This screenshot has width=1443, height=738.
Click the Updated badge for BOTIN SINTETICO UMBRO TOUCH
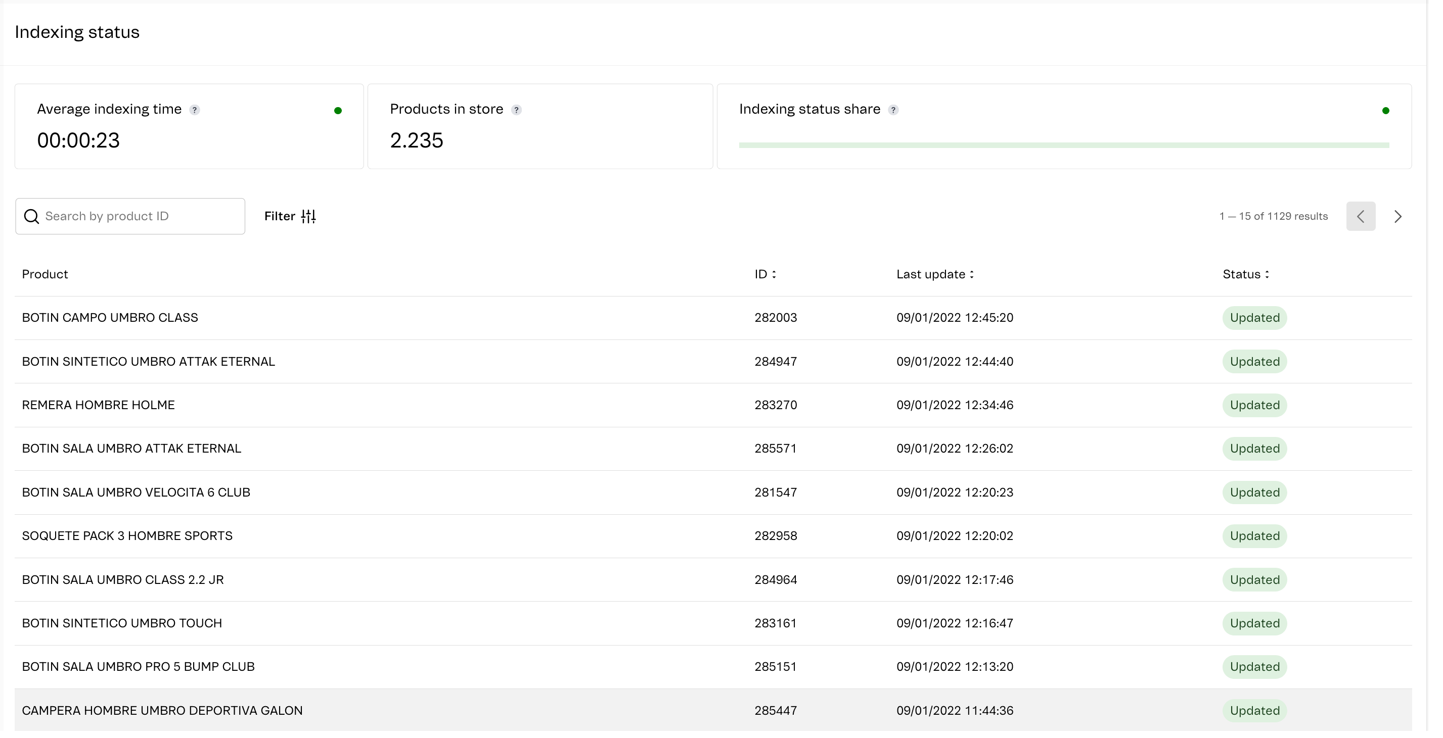(x=1254, y=623)
